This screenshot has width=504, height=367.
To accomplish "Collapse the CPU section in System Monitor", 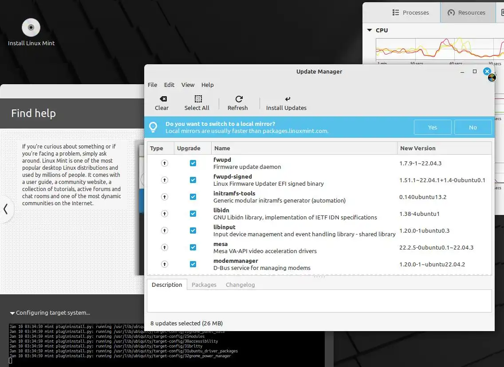I will (370, 30).
